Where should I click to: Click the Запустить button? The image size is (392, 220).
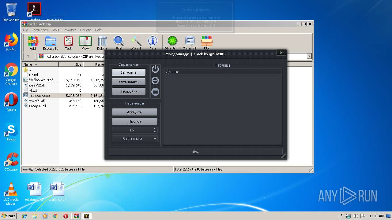[129, 72]
